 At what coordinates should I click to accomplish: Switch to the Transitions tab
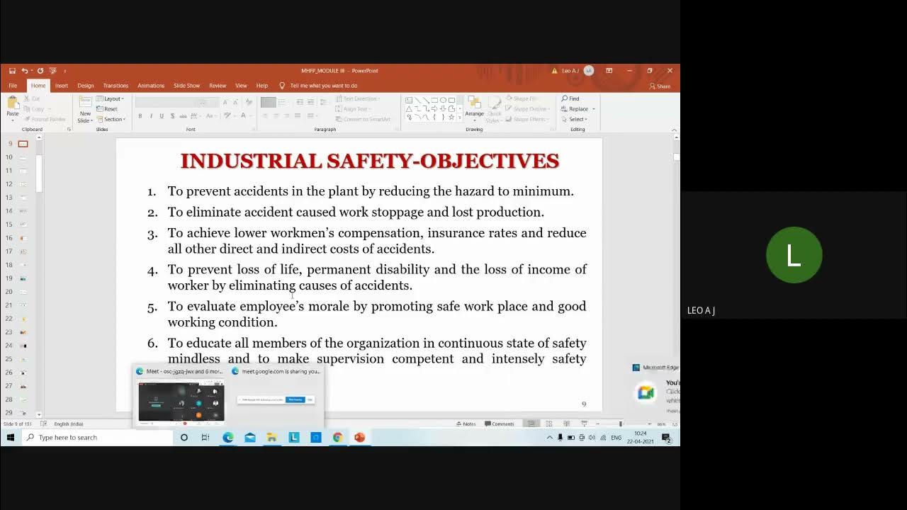tap(116, 86)
